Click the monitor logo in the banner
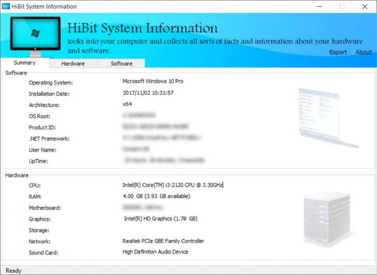The image size is (377, 275). point(35,37)
